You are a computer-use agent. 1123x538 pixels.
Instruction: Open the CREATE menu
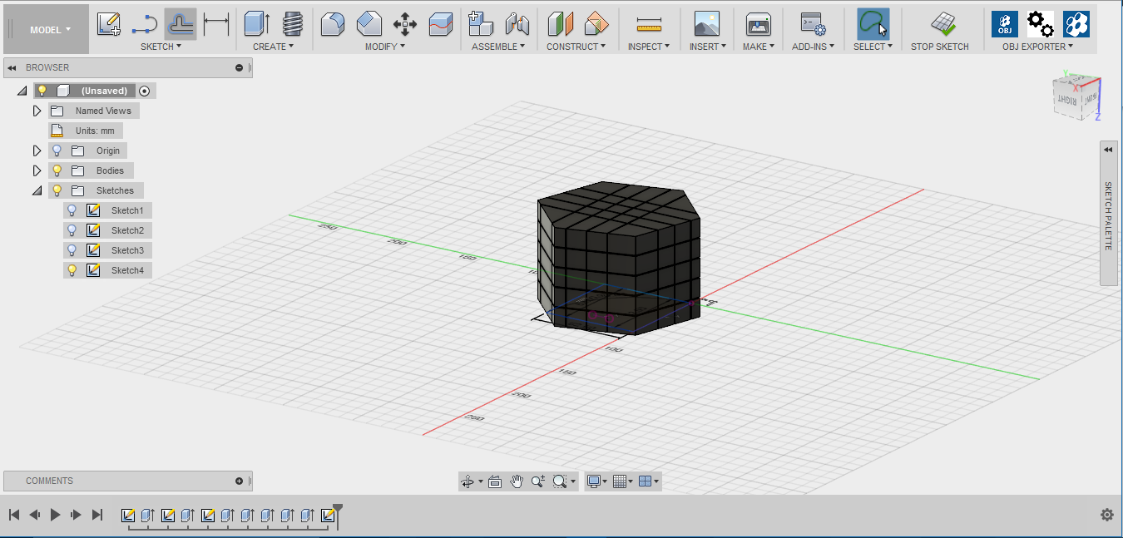pyautogui.click(x=274, y=47)
